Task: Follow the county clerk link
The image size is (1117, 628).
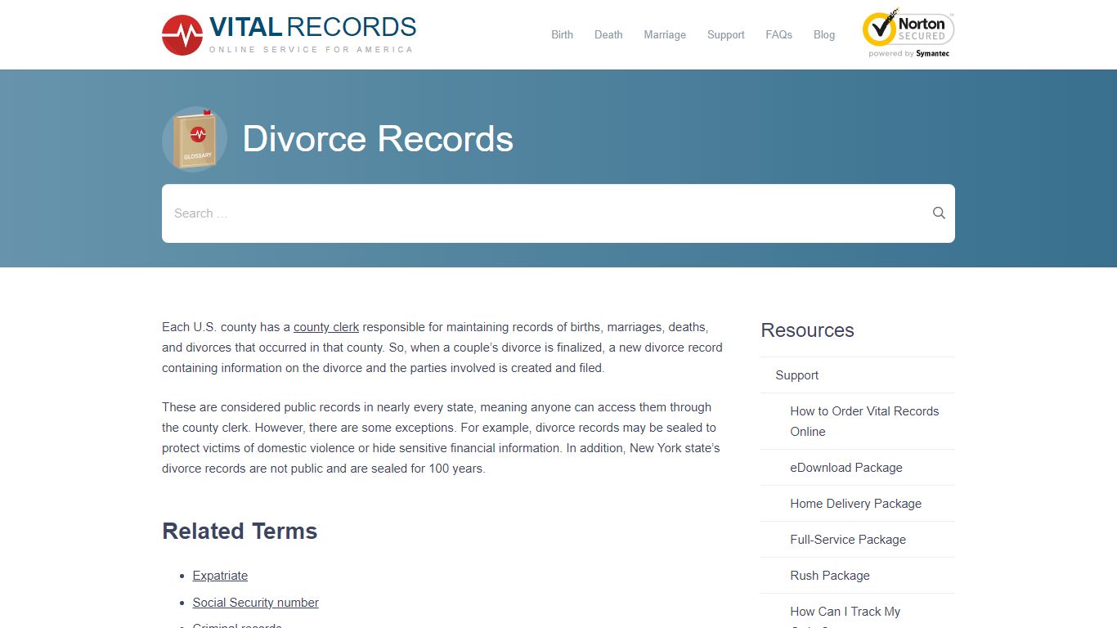Action: point(326,327)
